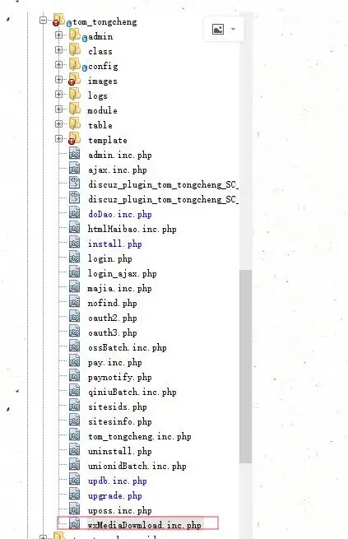The height and width of the screenshot is (539, 348).
Task: Click the config folder icon
Action: [75, 64]
